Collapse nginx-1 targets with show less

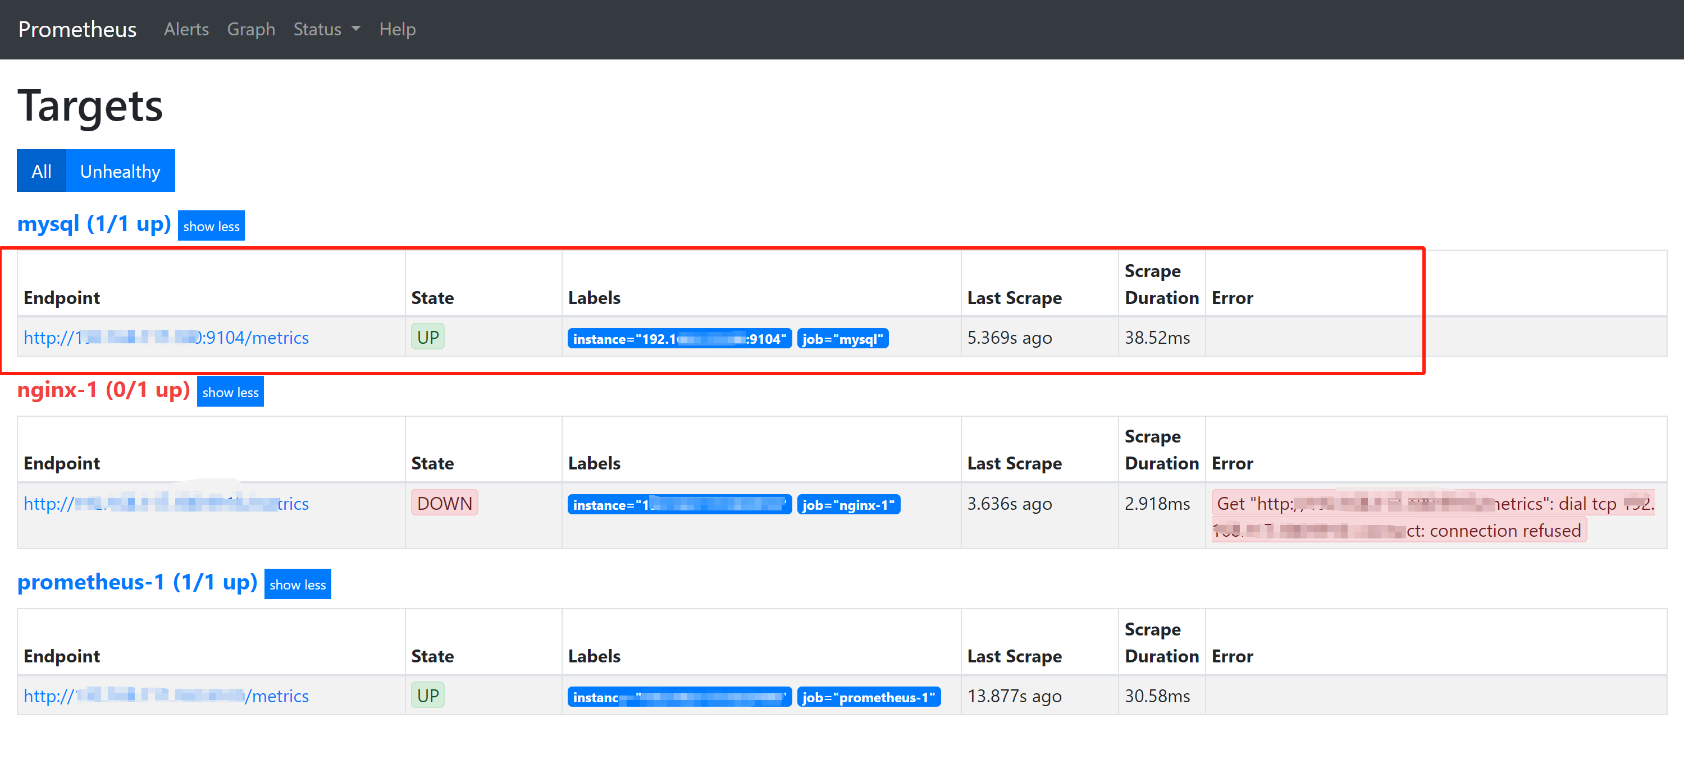(x=230, y=391)
